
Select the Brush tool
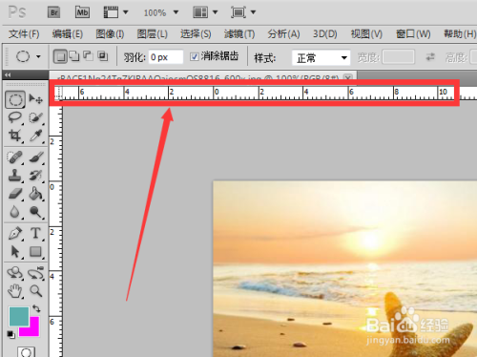click(35, 157)
